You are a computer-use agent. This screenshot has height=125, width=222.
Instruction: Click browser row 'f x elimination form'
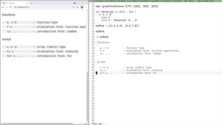point(44,27)
